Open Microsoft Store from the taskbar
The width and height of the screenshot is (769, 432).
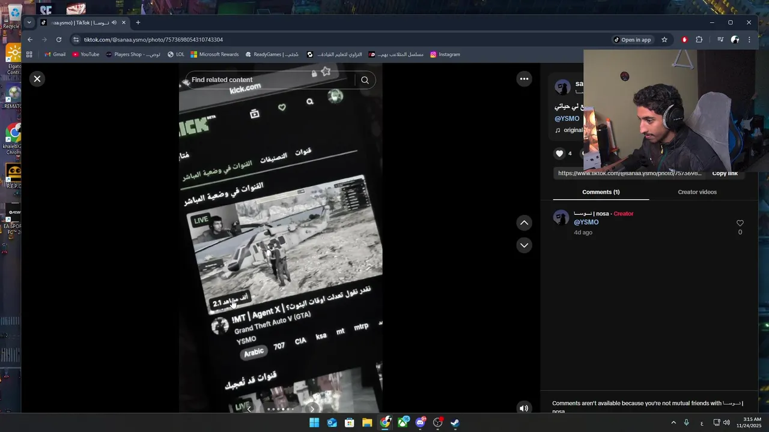(350, 422)
